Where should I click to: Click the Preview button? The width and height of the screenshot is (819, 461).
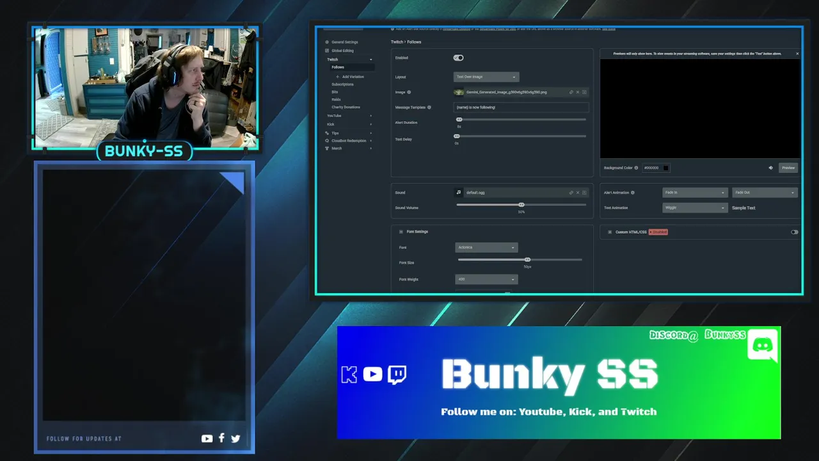[x=788, y=168]
